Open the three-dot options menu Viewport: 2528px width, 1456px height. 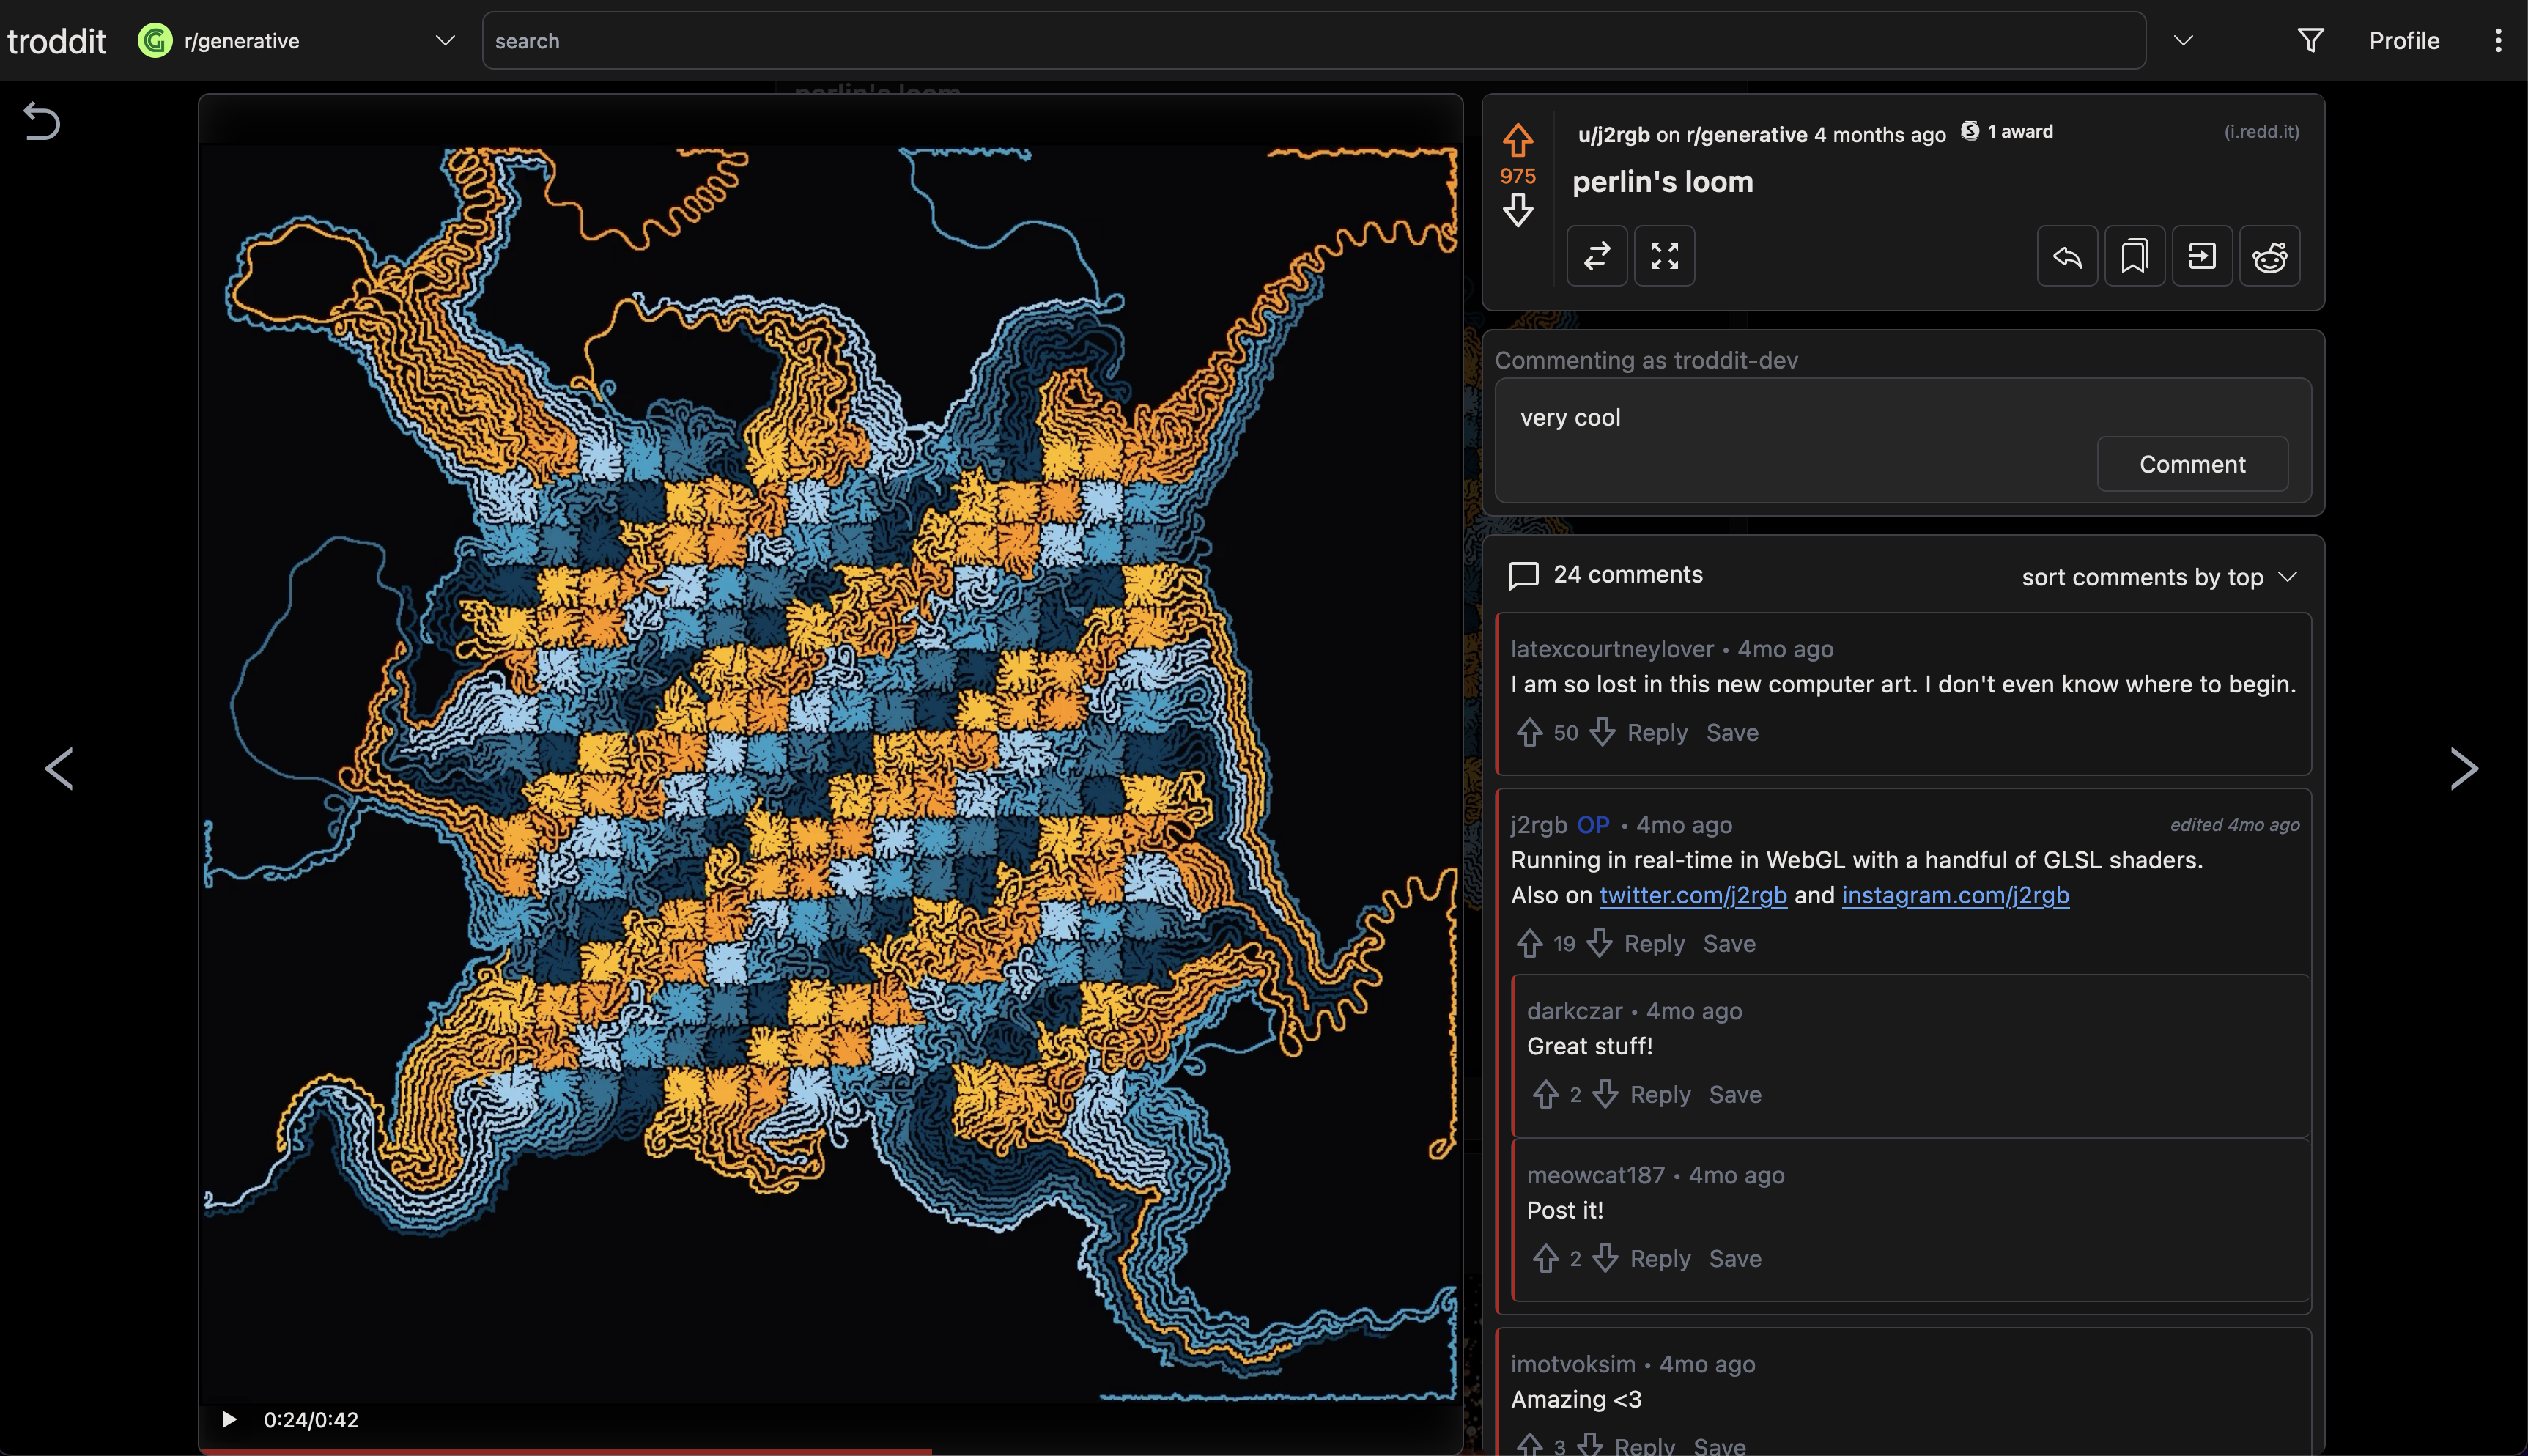tap(2497, 40)
